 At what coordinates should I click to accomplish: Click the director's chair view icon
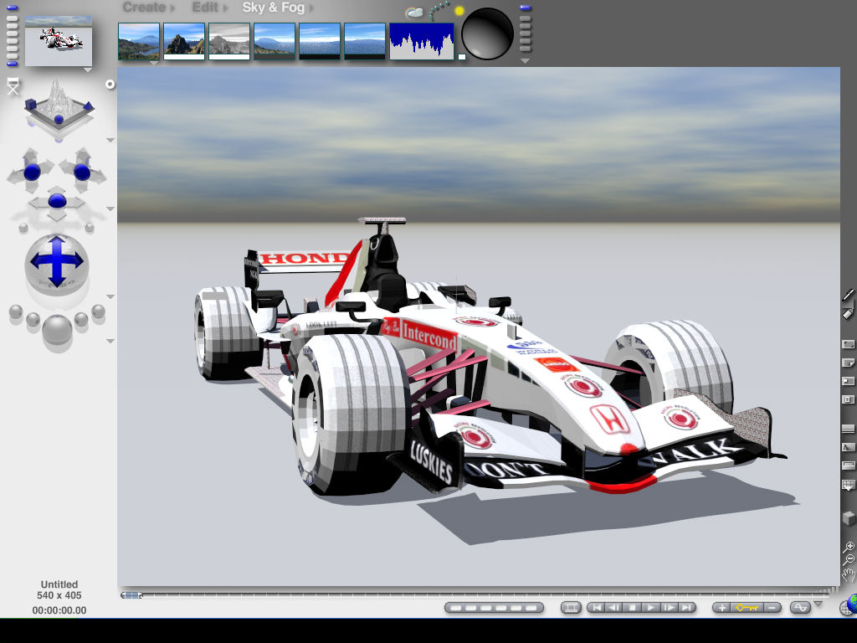13,86
